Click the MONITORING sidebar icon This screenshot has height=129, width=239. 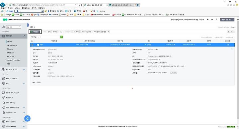tap(4, 122)
